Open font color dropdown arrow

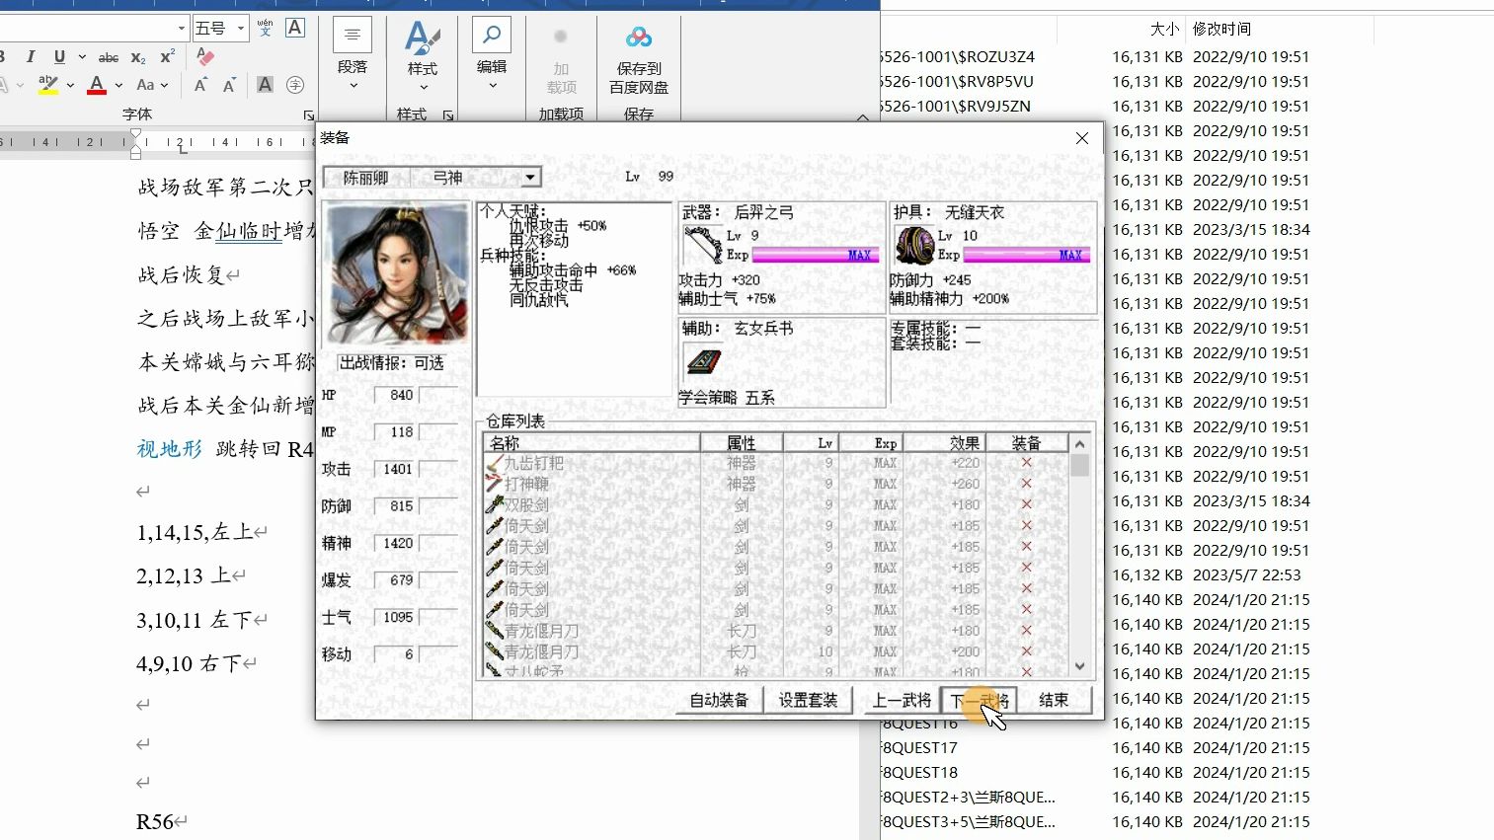(x=118, y=85)
